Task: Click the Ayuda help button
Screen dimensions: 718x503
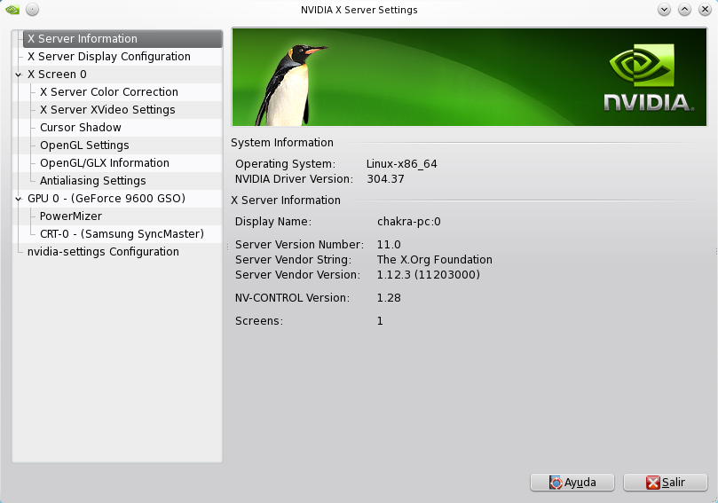Action: point(572,483)
